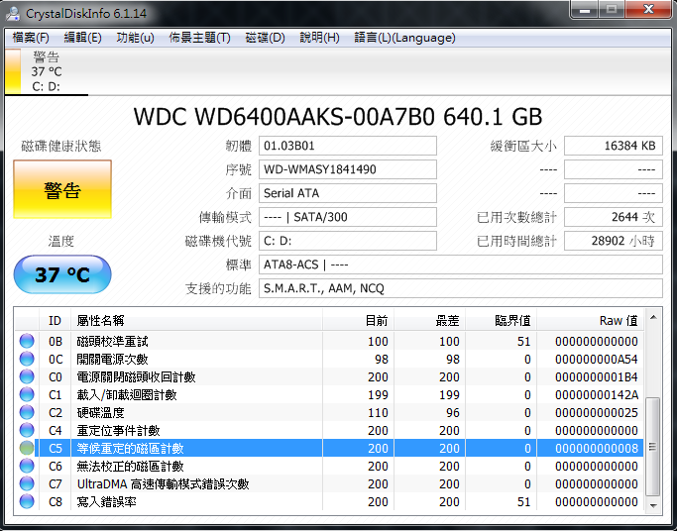
Task: Select the 電源關閉磁頭收回計數 row
Action: coord(329,376)
